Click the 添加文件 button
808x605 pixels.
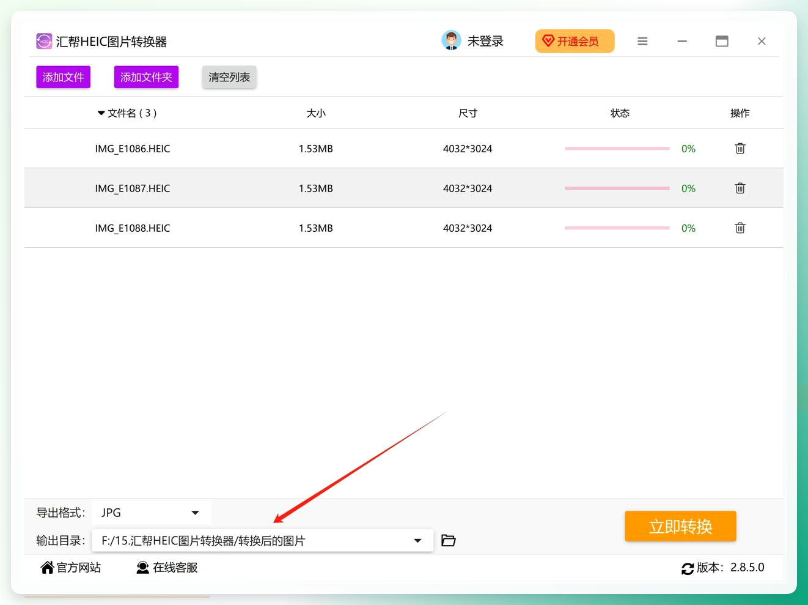coord(63,77)
